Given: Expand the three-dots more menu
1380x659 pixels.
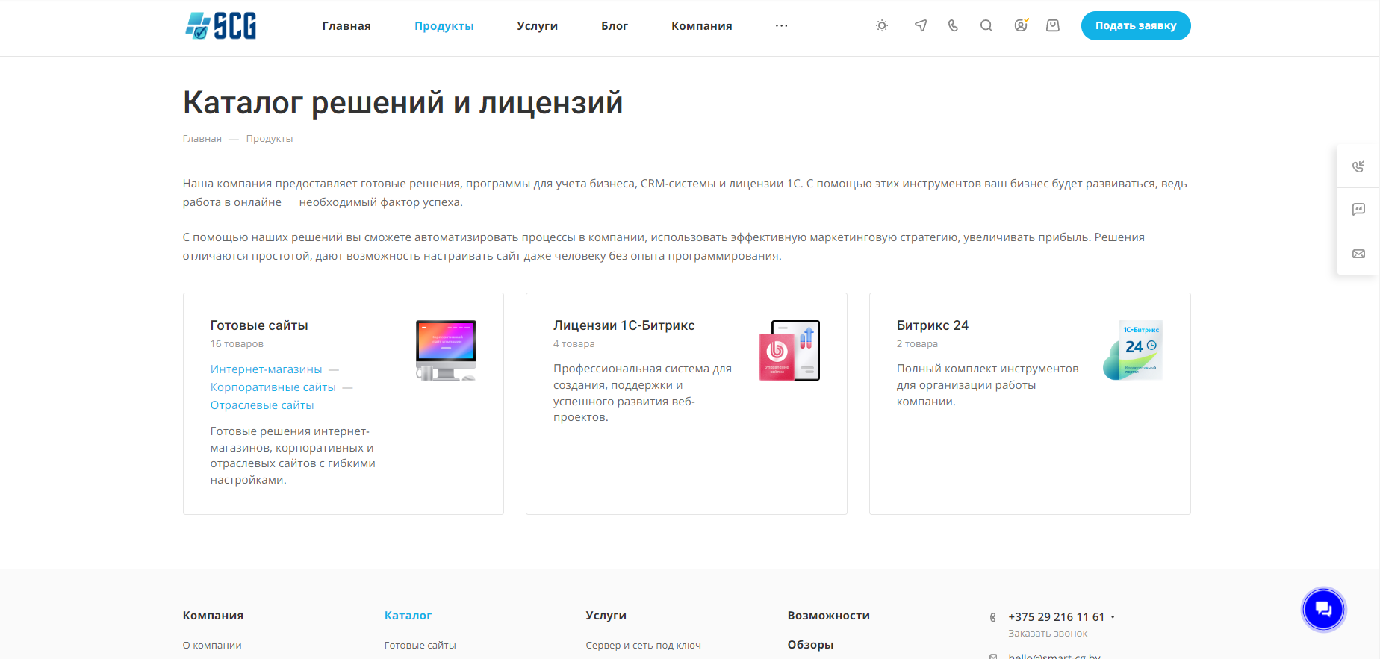Looking at the screenshot, I should pyautogui.click(x=781, y=26).
